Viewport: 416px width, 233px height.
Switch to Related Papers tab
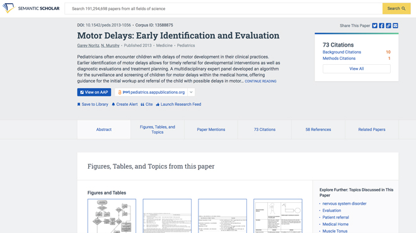point(372,129)
